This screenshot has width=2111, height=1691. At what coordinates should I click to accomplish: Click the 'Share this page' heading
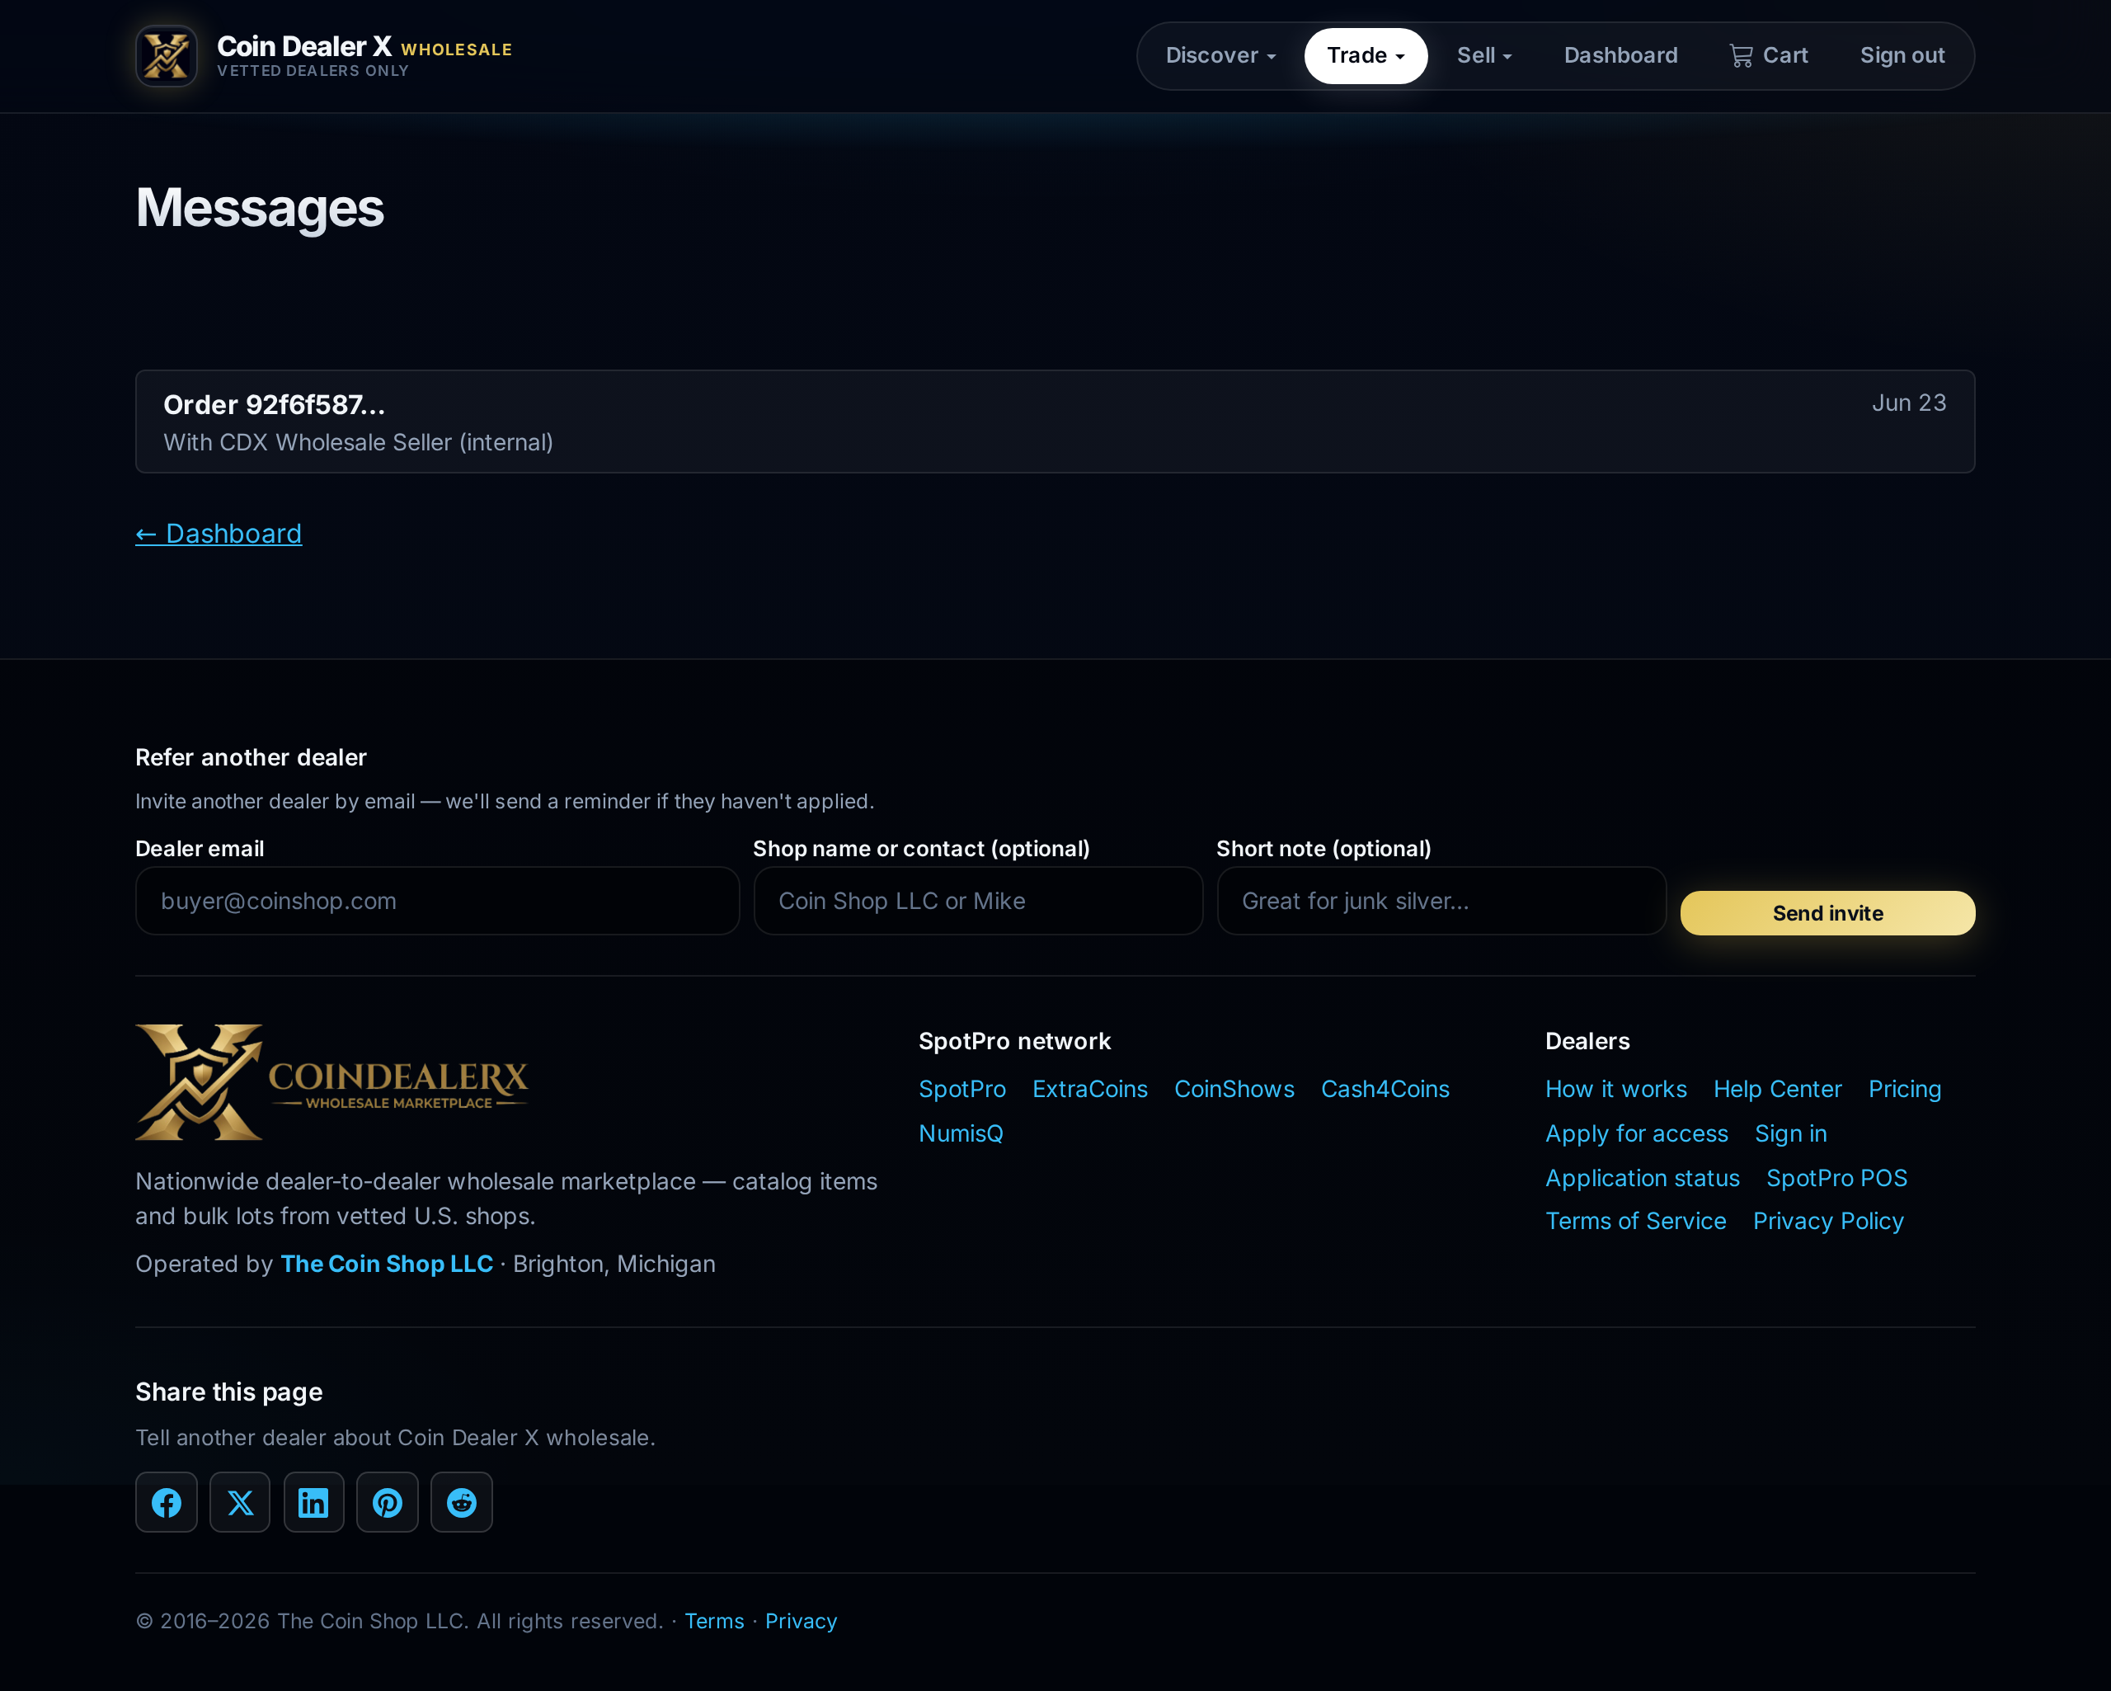tap(229, 1392)
